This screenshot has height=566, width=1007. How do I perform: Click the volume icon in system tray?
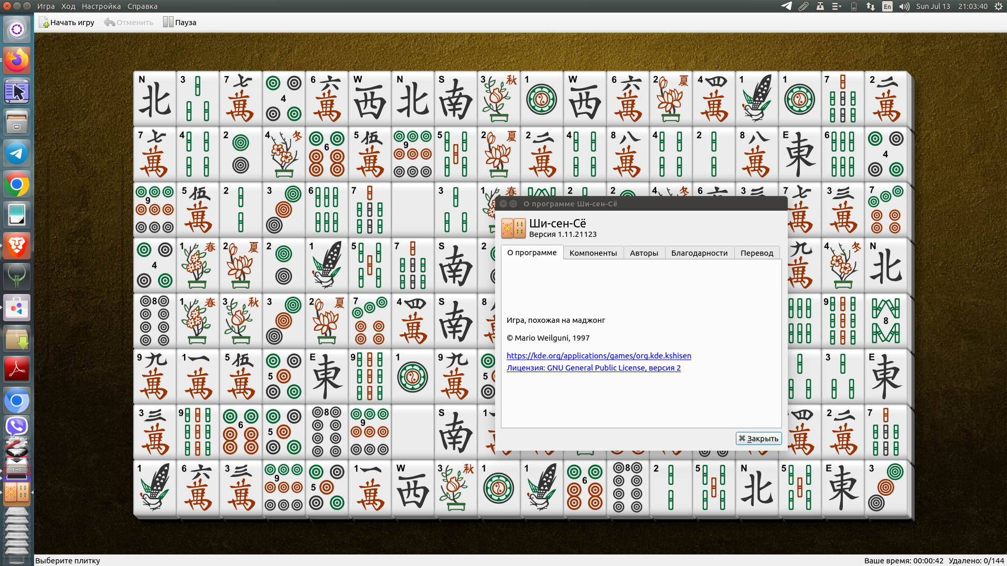point(904,6)
